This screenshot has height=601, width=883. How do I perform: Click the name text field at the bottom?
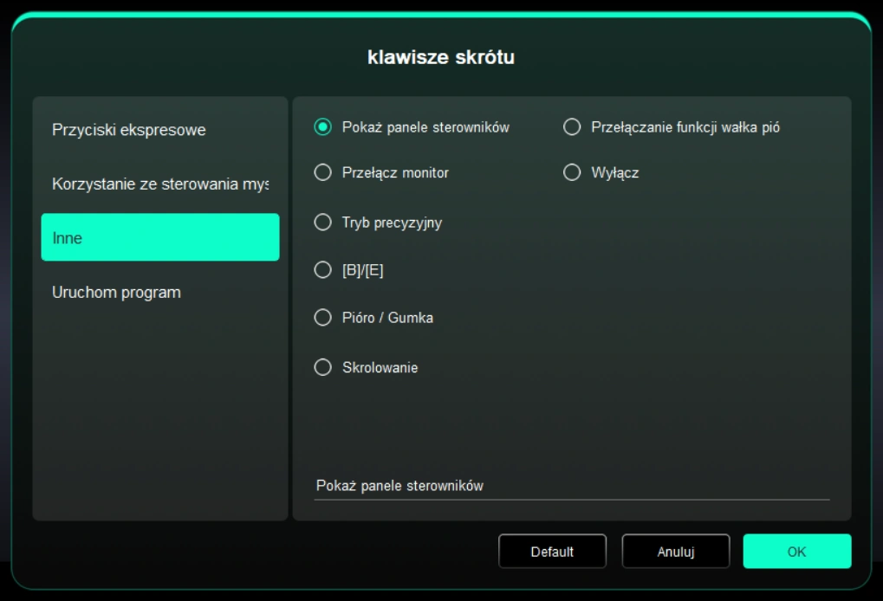pos(571,486)
